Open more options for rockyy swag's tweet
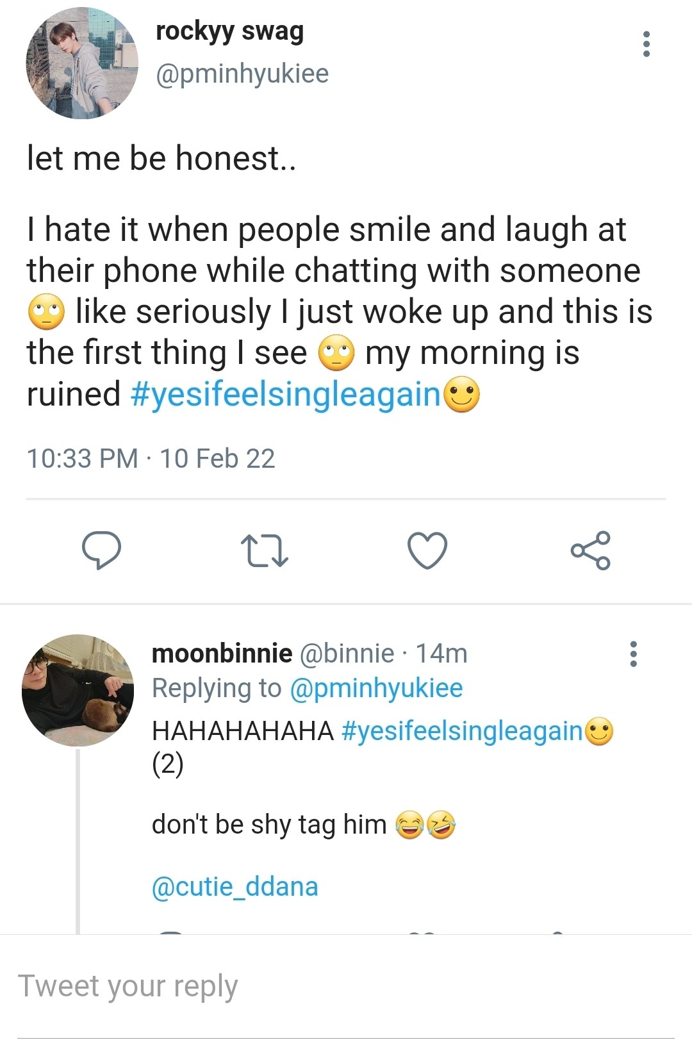The image size is (692, 1047). point(646,44)
